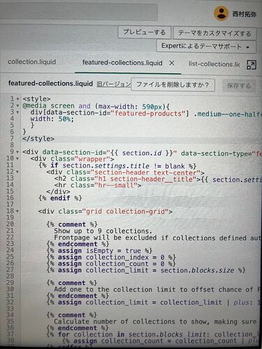Open the 旧バージョン link

[x=114, y=84]
